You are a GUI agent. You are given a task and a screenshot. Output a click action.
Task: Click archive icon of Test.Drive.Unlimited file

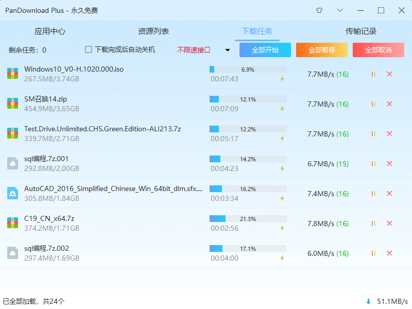(x=12, y=133)
